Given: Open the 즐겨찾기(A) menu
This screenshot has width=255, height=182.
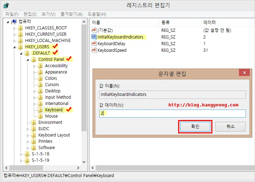Looking at the screenshot, I should (72, 14).
